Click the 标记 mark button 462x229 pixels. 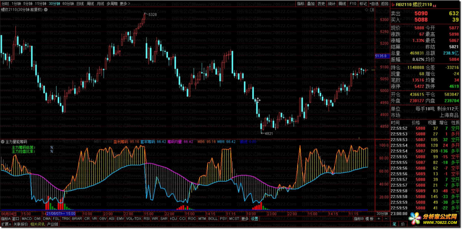[x=363, y=4]
